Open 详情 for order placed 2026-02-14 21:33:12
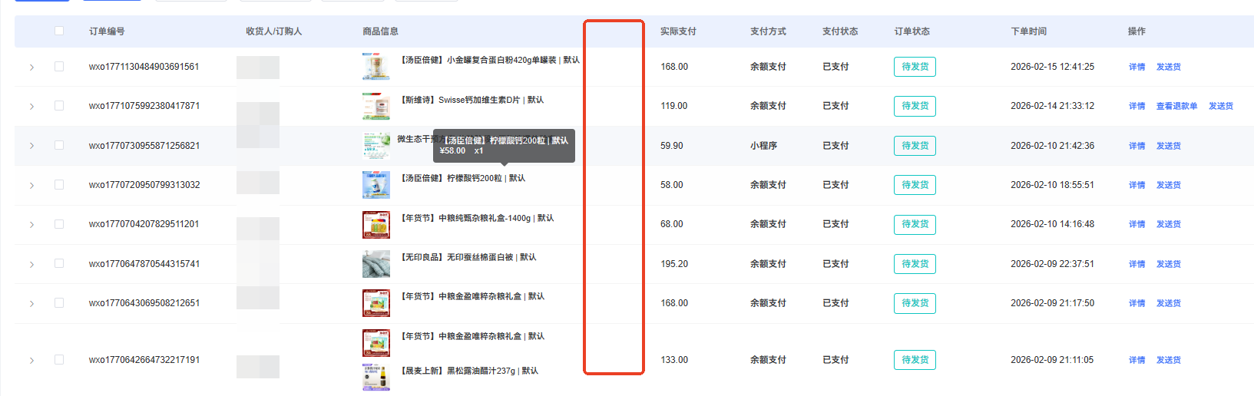This screenshot has height=396, width=1254. click(1137, 107)
